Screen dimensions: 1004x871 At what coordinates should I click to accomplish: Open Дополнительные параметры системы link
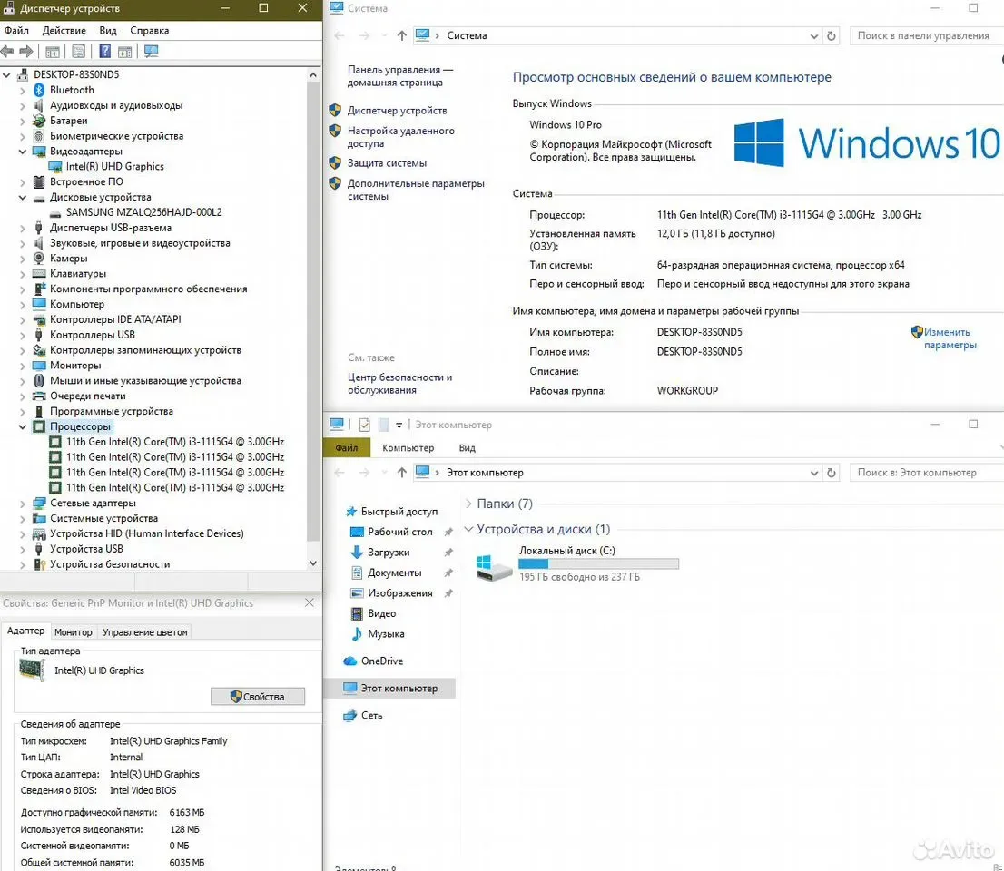point(416,190)
